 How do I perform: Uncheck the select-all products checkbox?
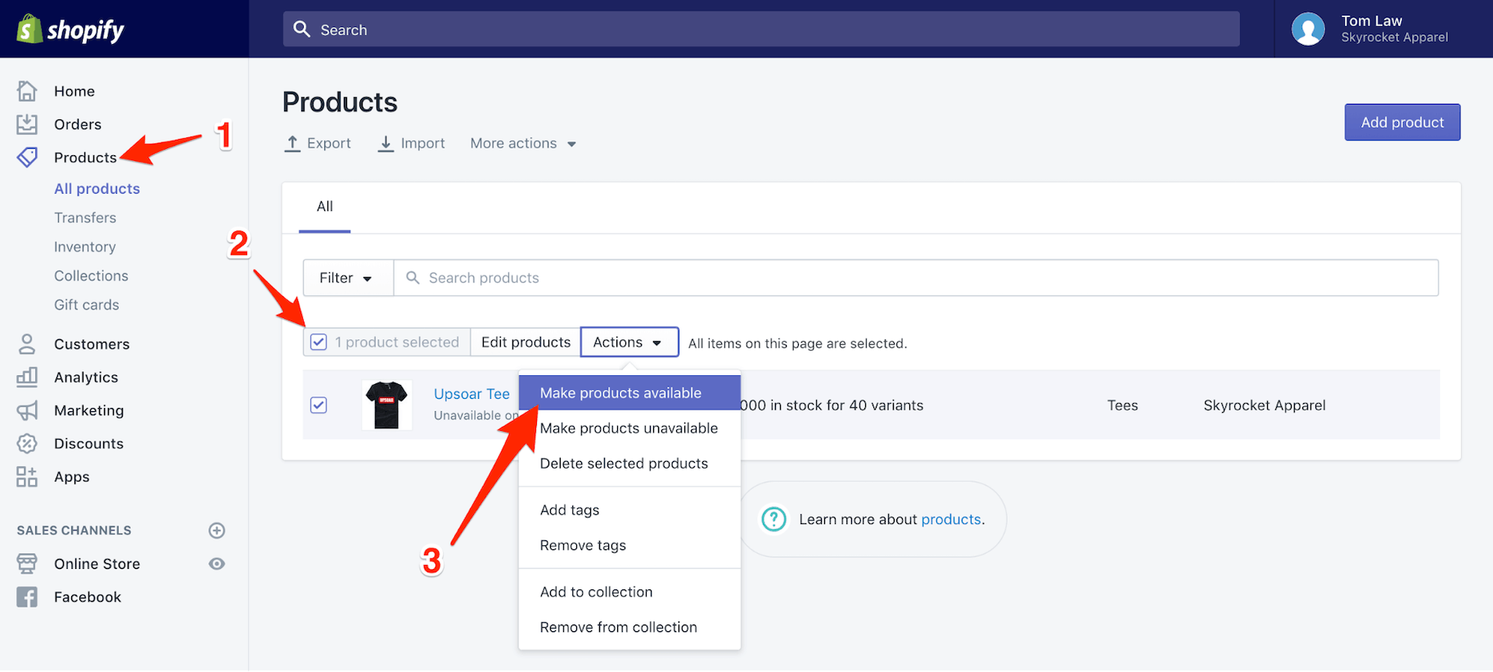[319, 343]
